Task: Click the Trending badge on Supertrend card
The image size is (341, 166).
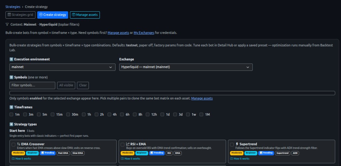Action: [266, 153]
